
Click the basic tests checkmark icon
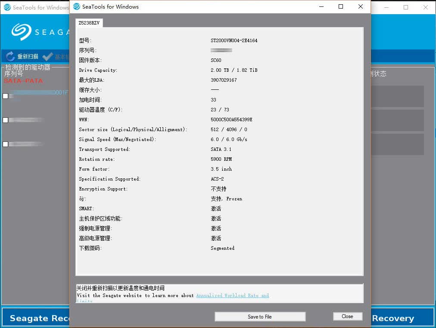[x=47, y=57]
